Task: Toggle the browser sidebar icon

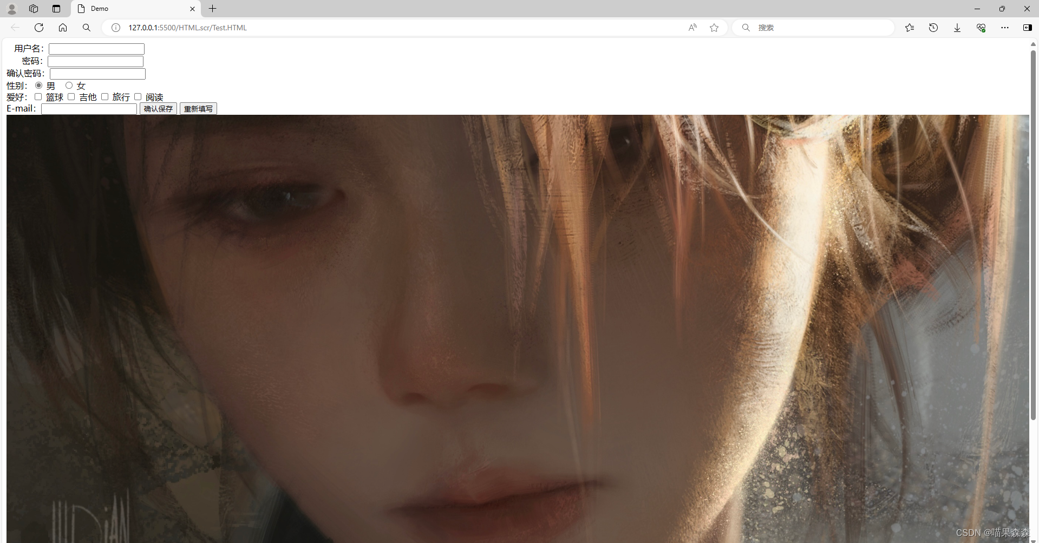Action: click(x=1027, y=28)
